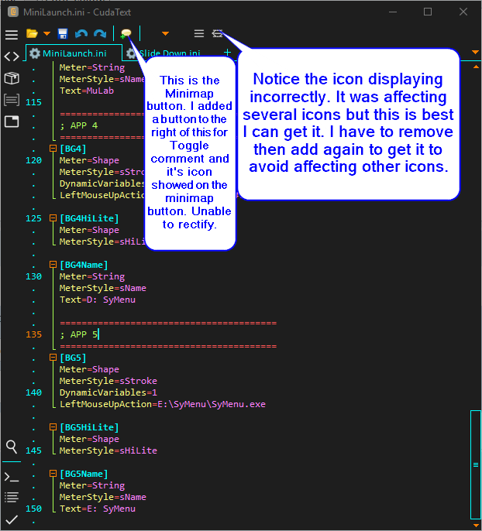The width and height of the screenshot is (482, 531).
Task: Open the Code Tree sidebar panel
Action: tap(12, 57)
